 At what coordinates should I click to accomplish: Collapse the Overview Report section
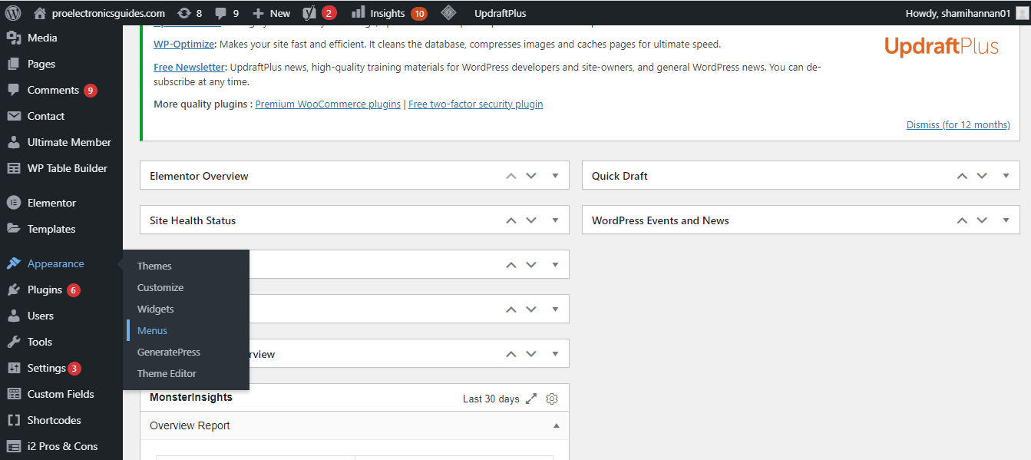pyautogui.click(x=557, y=425)
